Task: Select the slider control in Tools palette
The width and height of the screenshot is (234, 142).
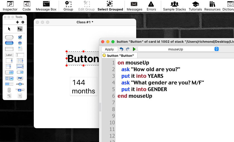Action: (x=20, y=84)
